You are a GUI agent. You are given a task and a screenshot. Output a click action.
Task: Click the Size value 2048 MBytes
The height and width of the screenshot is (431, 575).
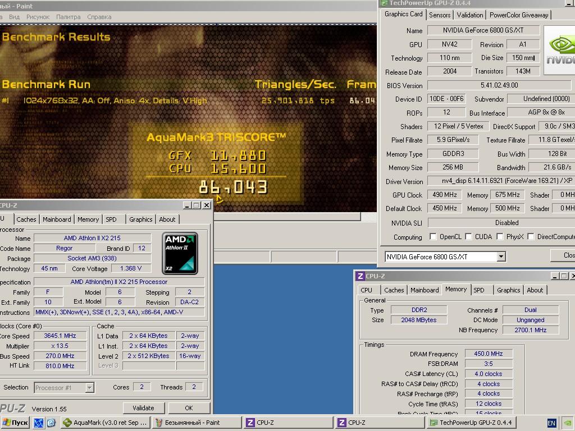[419, 320]
